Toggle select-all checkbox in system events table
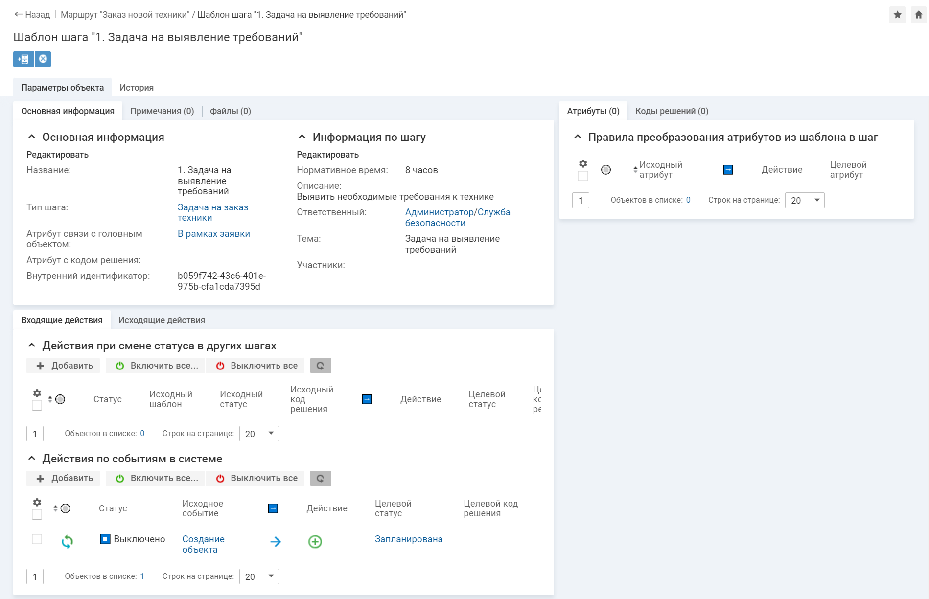The height and width of the screenshot is (599, 929). click(x=37, y=514)
